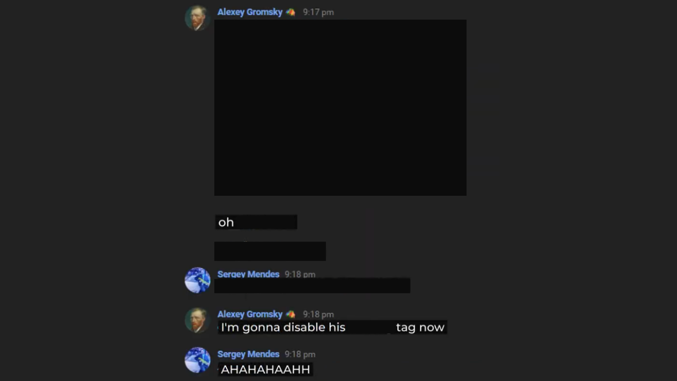Open the Sergey Mendes username above the redacted message
The image size is (677, 381).
coord(248,274)
